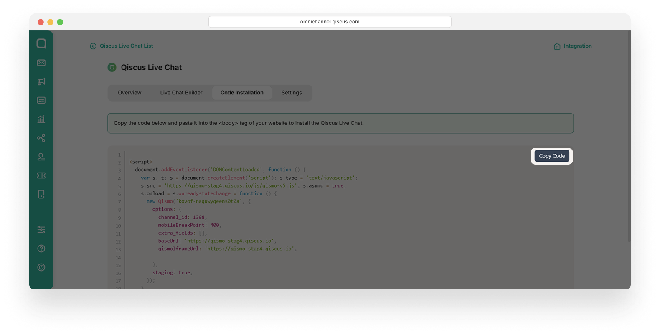This screenshot has height=335, width=660.
Task: Open the mobile device sidebar icon
Action: click(41, 194)
